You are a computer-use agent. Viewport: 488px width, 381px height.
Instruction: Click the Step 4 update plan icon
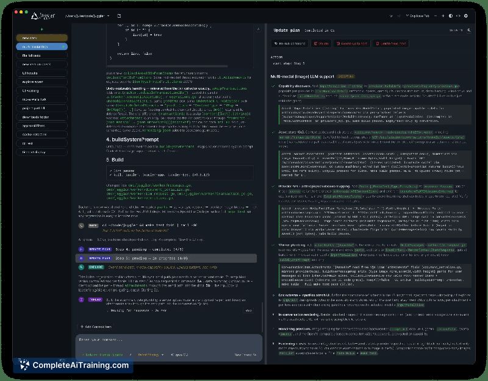(81, 249)
